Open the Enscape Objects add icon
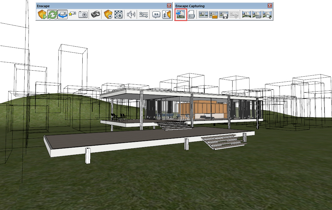Viewport: 332px width, 210px height. (x=108, y=15)
